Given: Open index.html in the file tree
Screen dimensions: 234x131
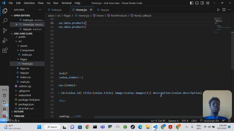Looking at the screenshot, I should pos(24,95).
